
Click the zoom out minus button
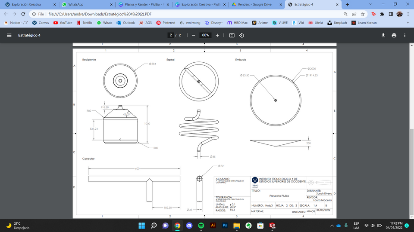coord(194,35)
